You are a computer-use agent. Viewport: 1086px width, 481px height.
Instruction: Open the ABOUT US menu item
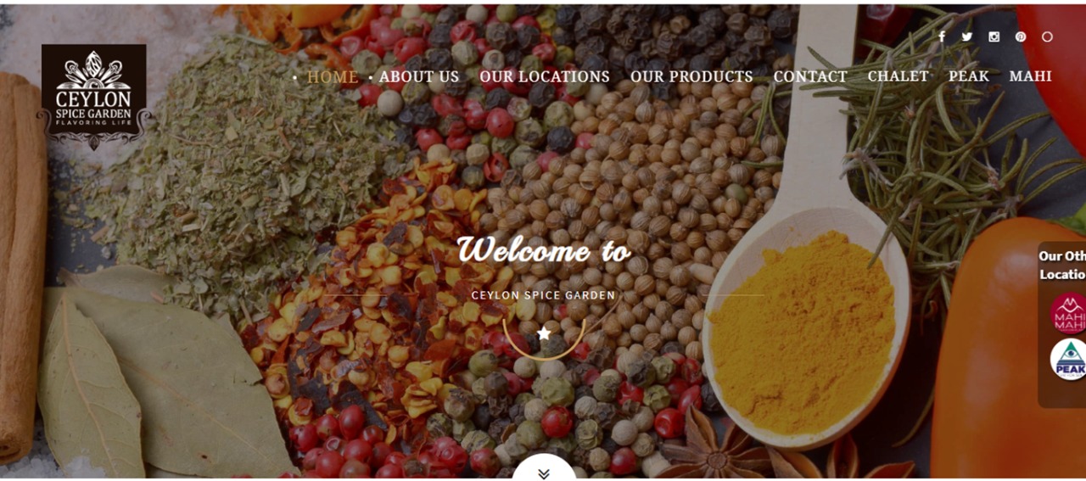coord(419,76)
